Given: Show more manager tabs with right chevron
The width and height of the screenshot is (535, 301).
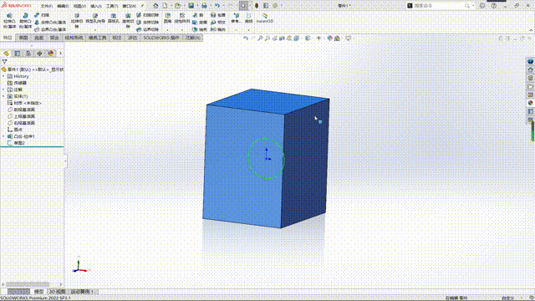Looking at the screenshot, I should pyautogui.click(x=60, y=54).
